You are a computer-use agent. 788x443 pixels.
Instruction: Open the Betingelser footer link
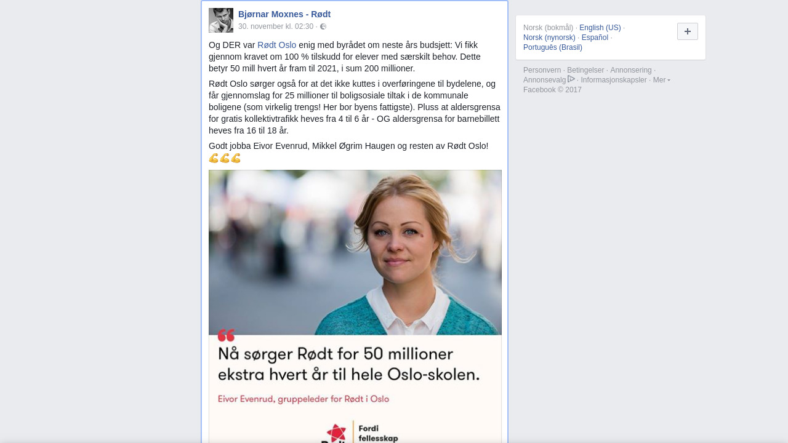click(x=585, y=70)
